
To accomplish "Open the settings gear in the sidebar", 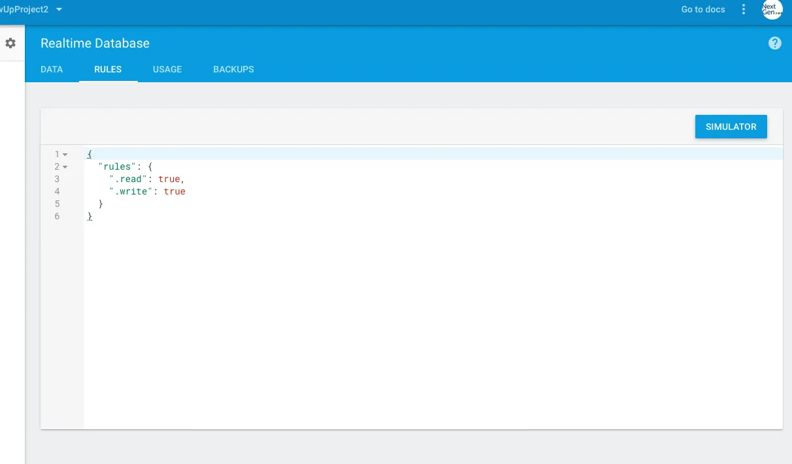I will click(x=10, y=43).
